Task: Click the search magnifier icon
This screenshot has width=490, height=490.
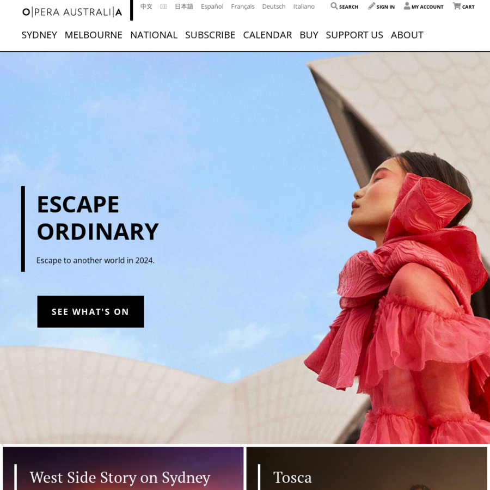Action: point(334,6)
